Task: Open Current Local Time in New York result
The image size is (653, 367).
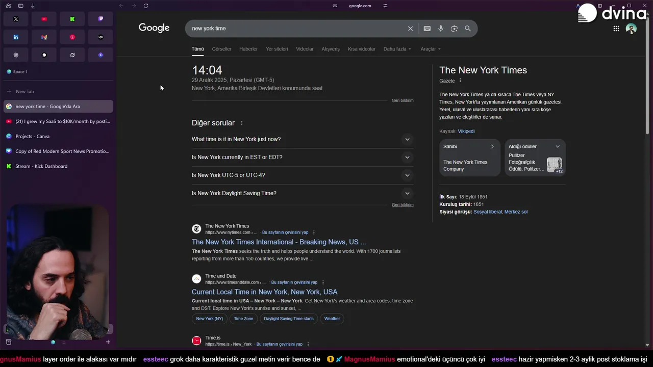Action: tap(264, 292)
